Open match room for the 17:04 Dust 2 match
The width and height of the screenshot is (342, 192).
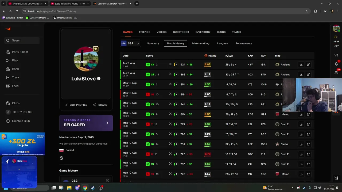308,164
